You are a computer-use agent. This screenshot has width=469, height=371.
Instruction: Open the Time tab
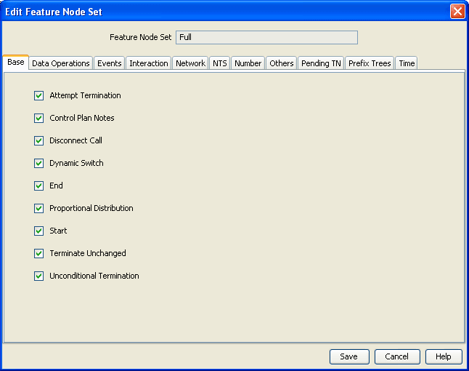tap(407, 63)
